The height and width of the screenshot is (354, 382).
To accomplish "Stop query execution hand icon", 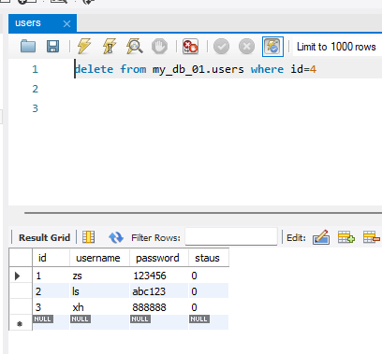I will click(159, 47).
